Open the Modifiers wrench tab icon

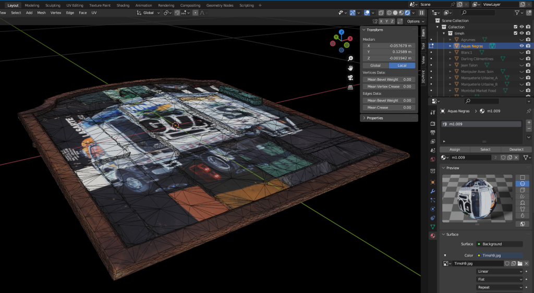click(432, 191)
